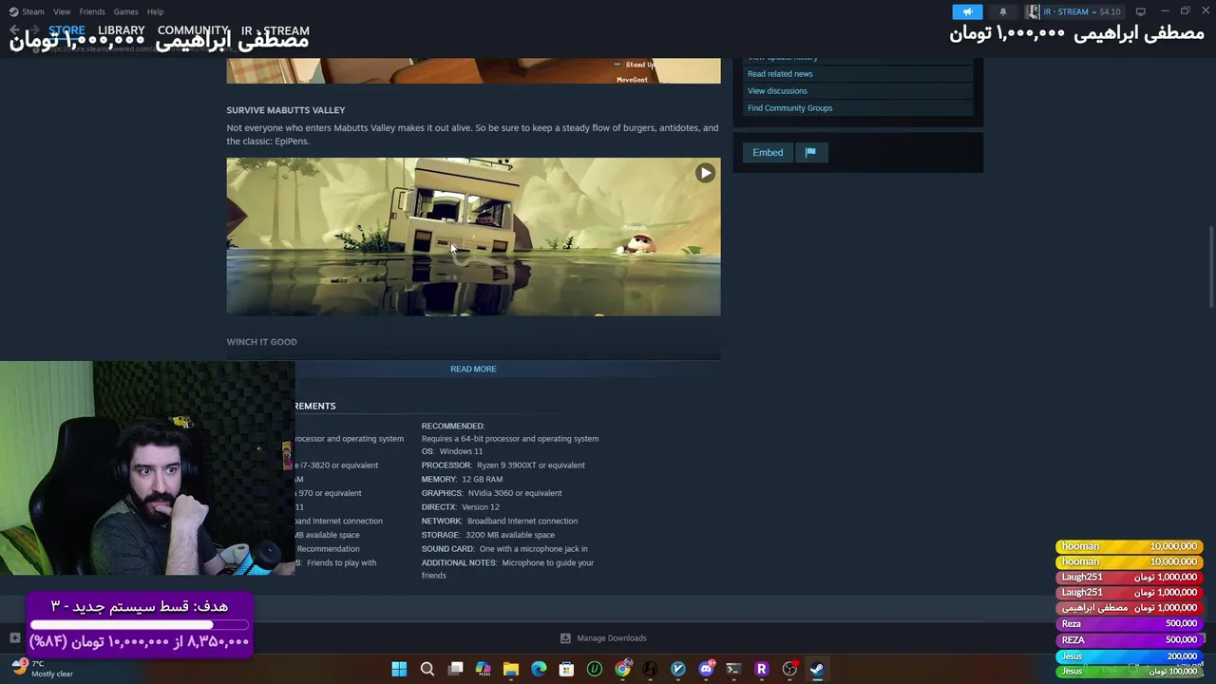Click the downloads tray icon beside Manage Downloads
1216x684 pixels.
(565, 638)
